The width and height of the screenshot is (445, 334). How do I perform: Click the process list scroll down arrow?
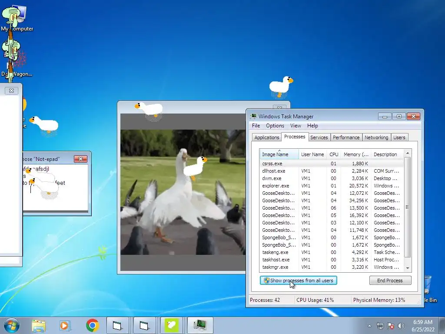click(x=408, y=268)
